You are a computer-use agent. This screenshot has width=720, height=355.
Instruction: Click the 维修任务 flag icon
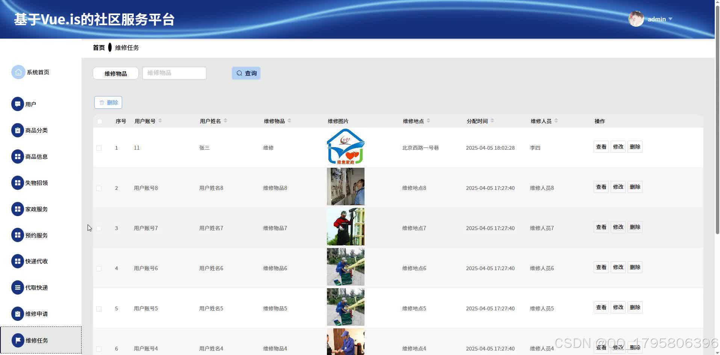click(x=18, y=340)
